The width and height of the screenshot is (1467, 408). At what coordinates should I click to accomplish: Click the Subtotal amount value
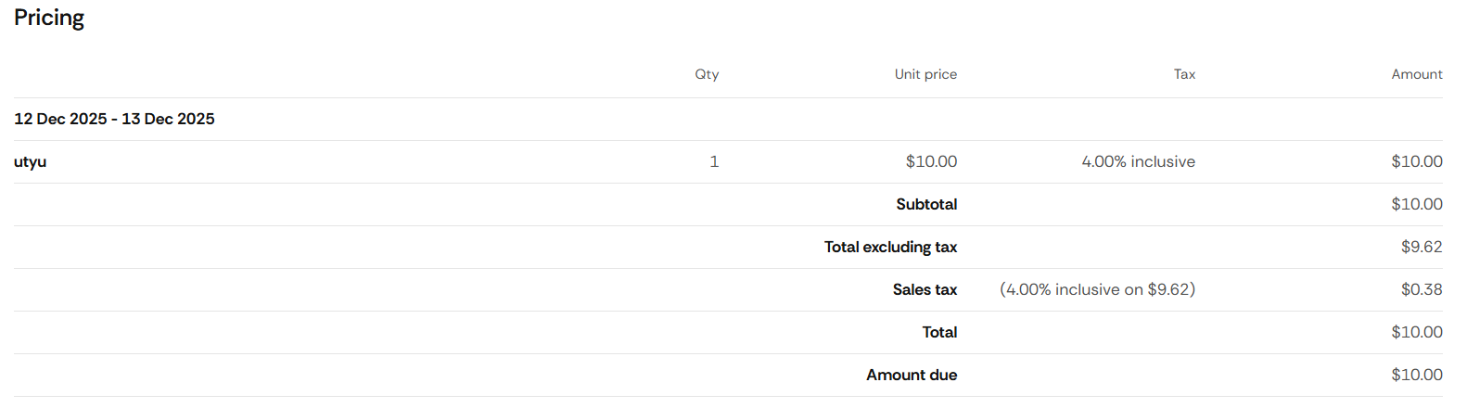[x=1416, y=204]
